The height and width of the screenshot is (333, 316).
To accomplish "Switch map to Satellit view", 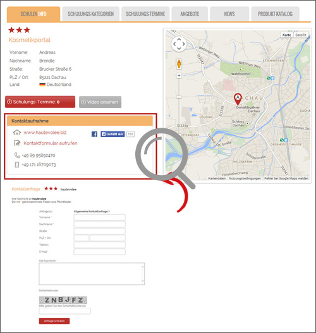I will coord(300,35).
